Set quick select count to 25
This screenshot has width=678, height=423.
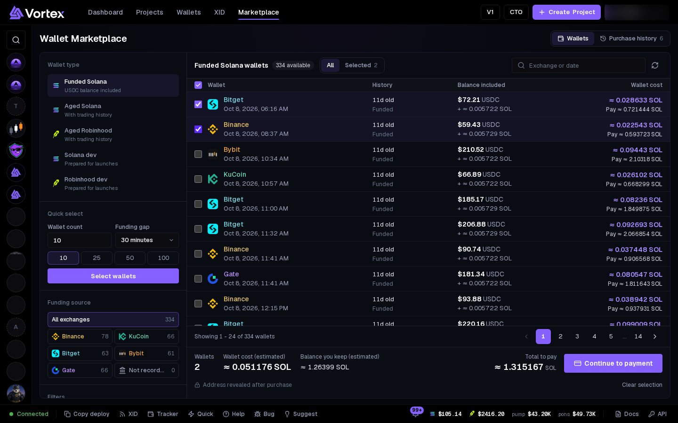pos(97,258)
